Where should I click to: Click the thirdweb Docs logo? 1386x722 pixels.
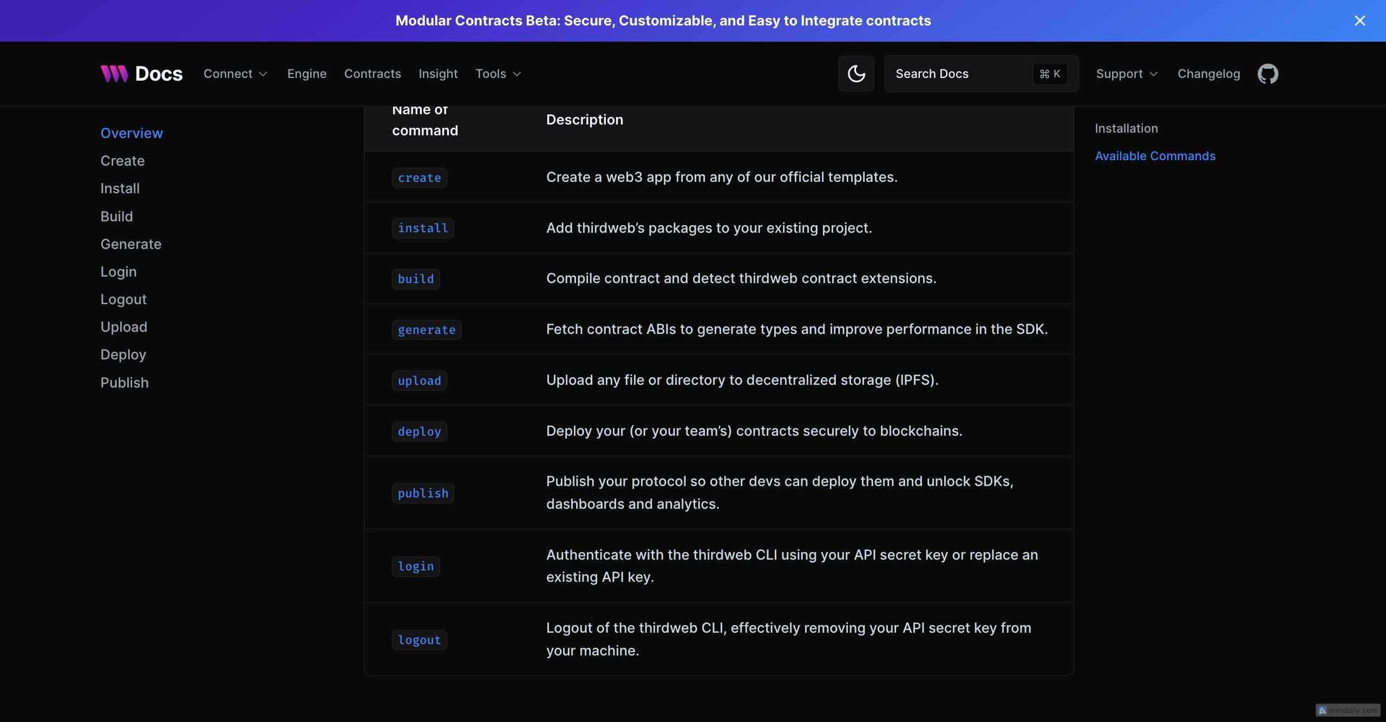(x=142, y=74)
